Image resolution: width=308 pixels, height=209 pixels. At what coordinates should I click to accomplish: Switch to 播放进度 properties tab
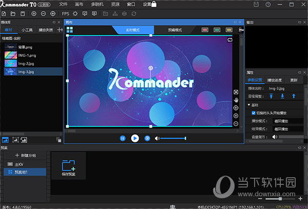pos(275,80)
